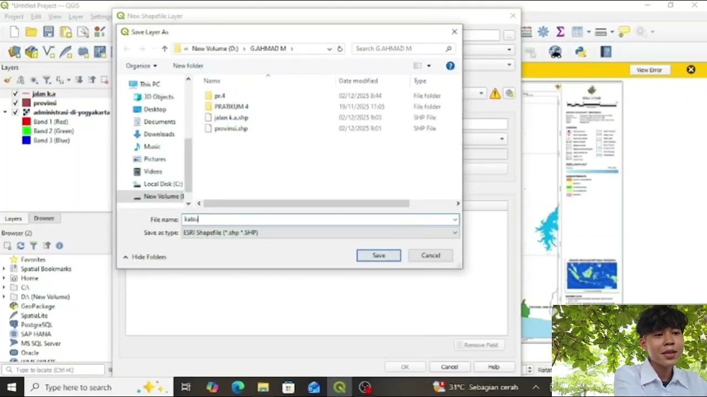This screenshot has height=397, width=707.
Task: Toggle visibility of administrasi-di-yogyakarta layer
Action: (x=15, y=112)
